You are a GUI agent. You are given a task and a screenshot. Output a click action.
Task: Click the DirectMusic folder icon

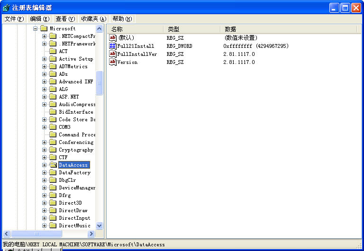point(53,225)
